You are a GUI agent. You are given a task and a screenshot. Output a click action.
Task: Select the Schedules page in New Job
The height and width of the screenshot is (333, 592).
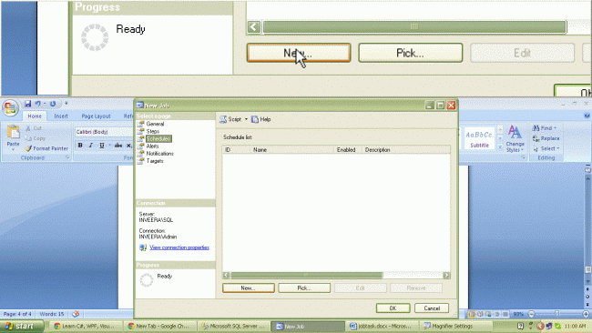(158, 139)
